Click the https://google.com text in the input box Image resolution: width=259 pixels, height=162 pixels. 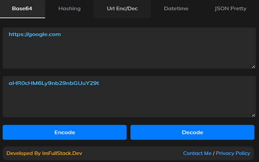[35, 34]
